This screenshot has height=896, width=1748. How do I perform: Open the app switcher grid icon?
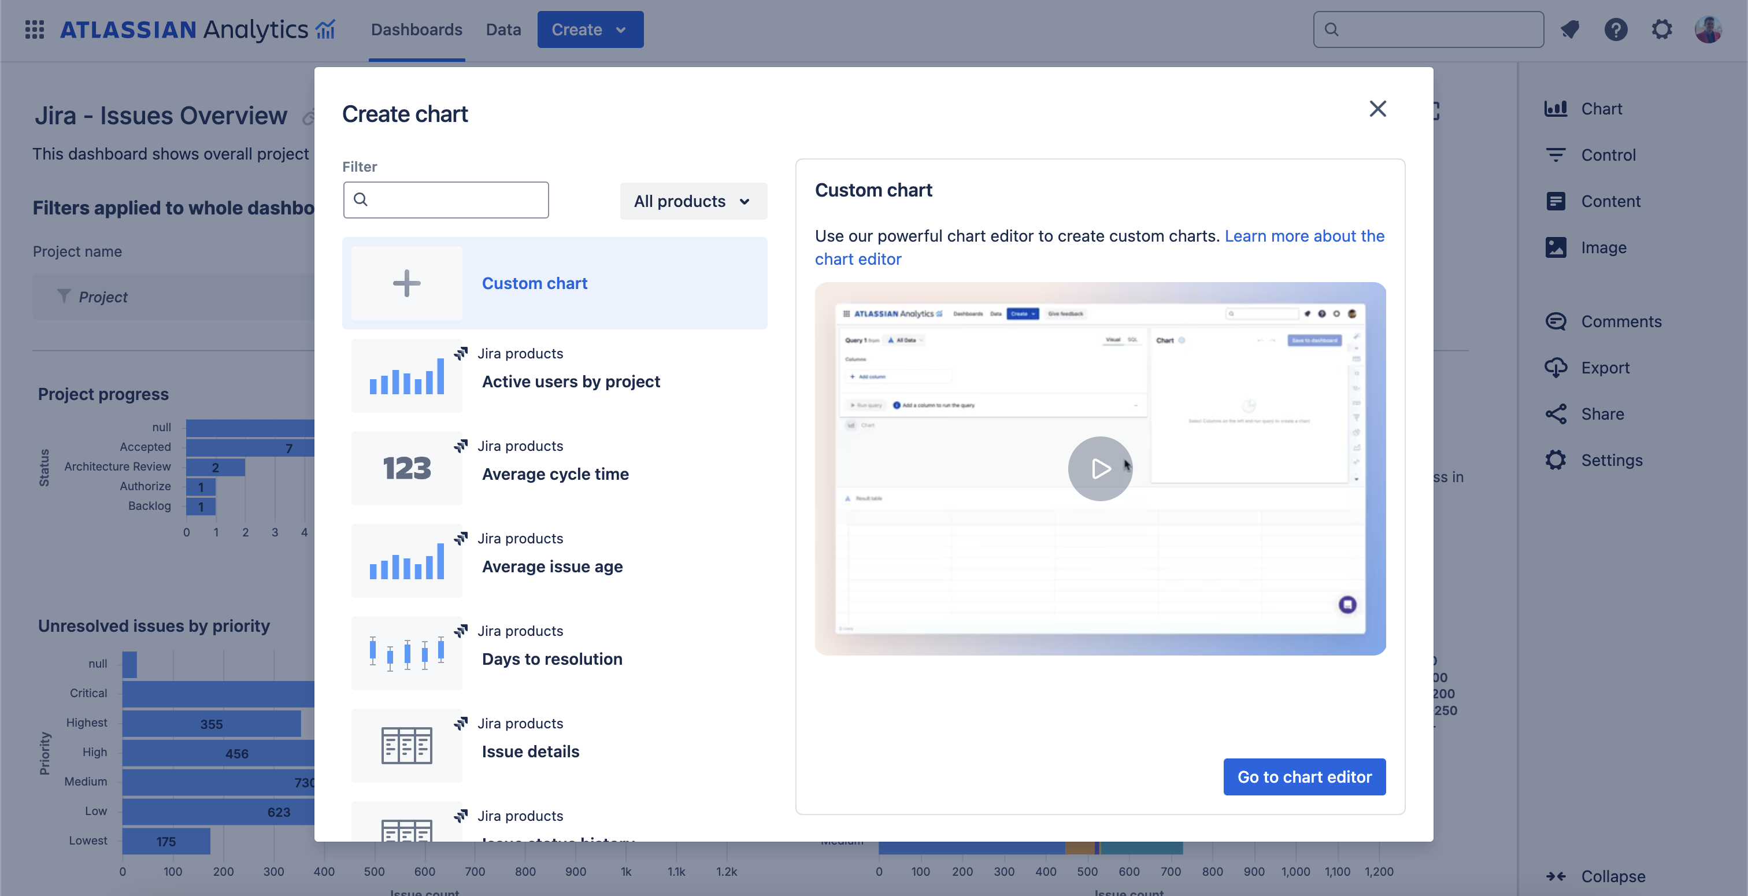tap(35, 30)
